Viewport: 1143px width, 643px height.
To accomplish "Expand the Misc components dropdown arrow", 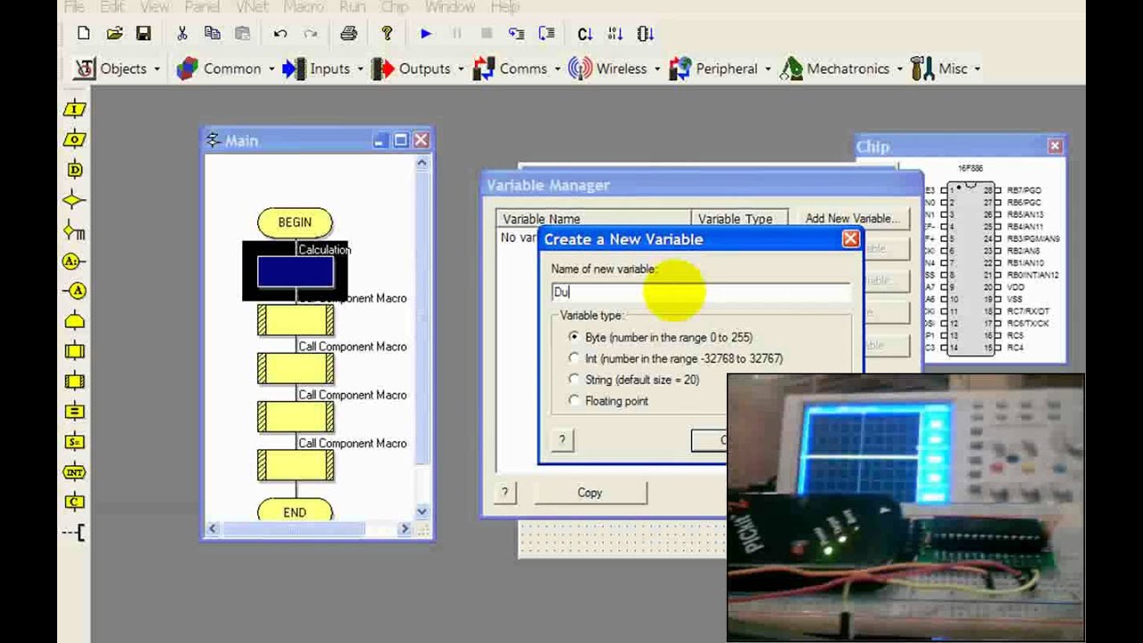I will 978,69.
